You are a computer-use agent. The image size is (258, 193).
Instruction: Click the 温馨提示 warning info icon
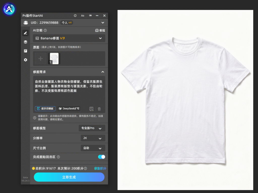pos(35,118)
